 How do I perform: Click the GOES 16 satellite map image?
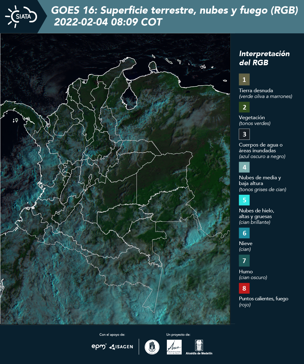(x=115, y=179)
